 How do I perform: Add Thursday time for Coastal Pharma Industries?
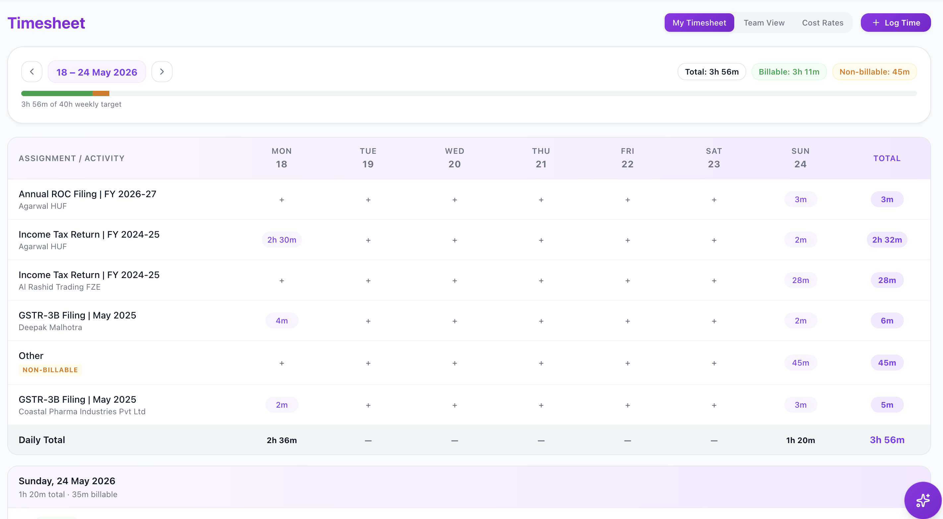[541, 405]
